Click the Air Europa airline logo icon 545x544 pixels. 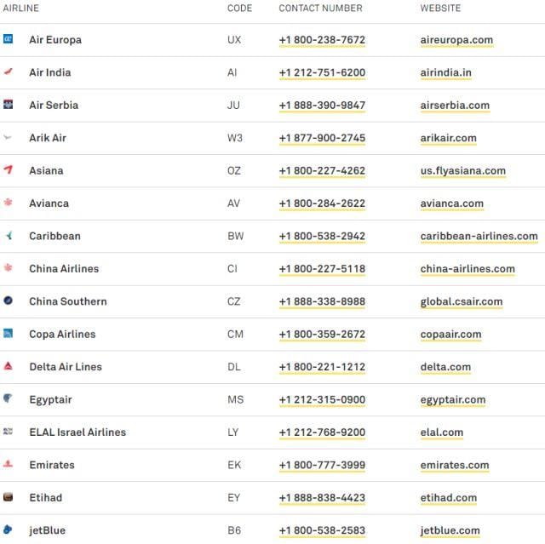9,39
